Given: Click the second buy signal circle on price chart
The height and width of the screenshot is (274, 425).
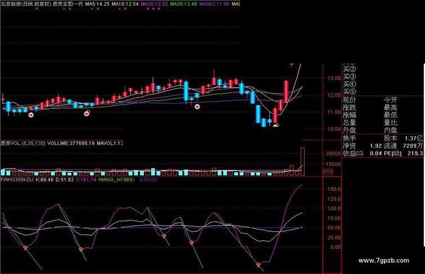Looking at the screenshot, I should (87, 113).
